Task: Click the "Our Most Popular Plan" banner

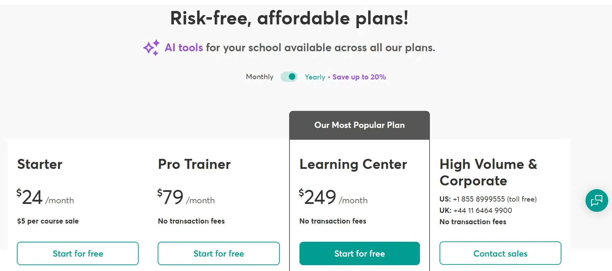Action: 359,125
